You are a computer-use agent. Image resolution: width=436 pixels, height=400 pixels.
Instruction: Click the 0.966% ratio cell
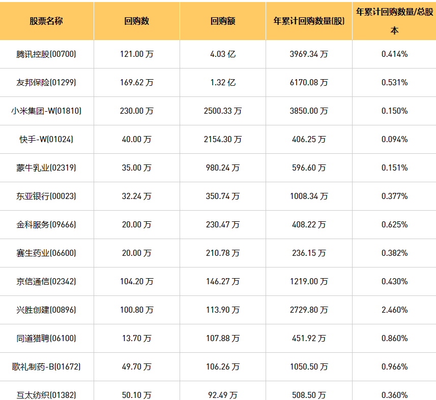point(395,366)
